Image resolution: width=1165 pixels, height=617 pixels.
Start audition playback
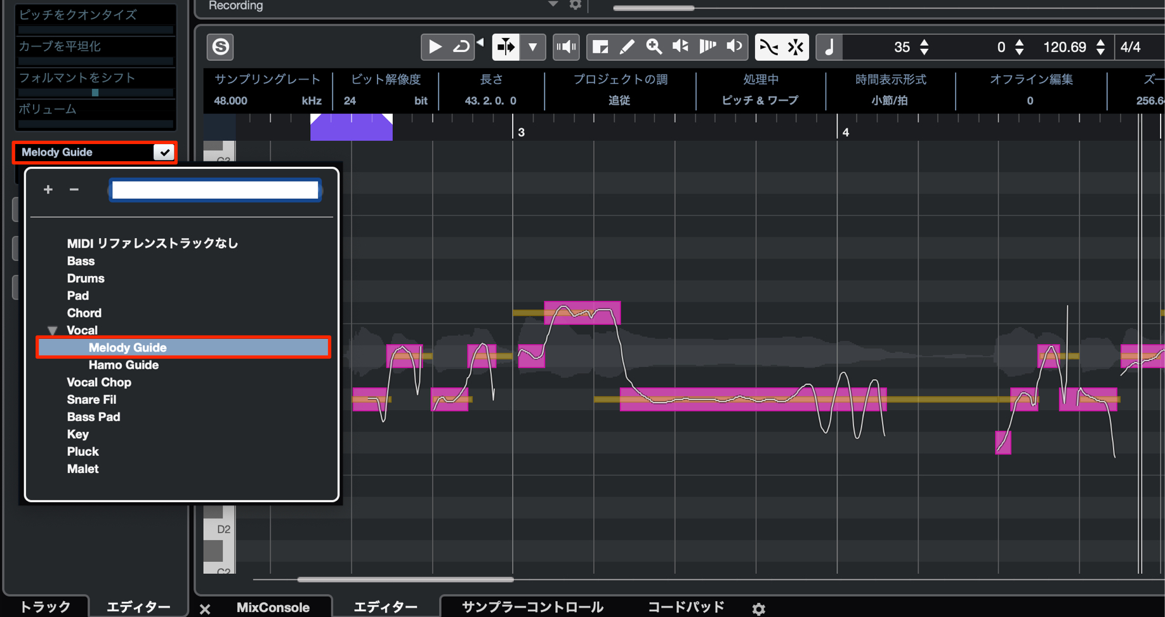(x=435, y=46)
